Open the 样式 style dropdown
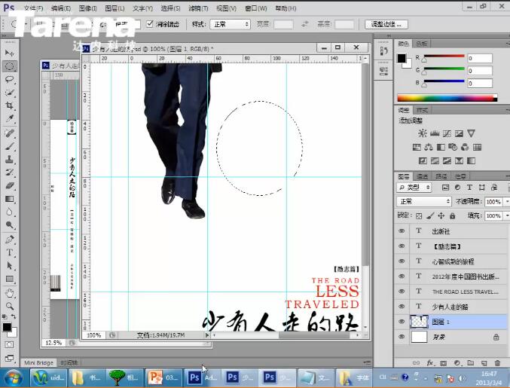This screenshot has height=388, width=510. point(230,24)
